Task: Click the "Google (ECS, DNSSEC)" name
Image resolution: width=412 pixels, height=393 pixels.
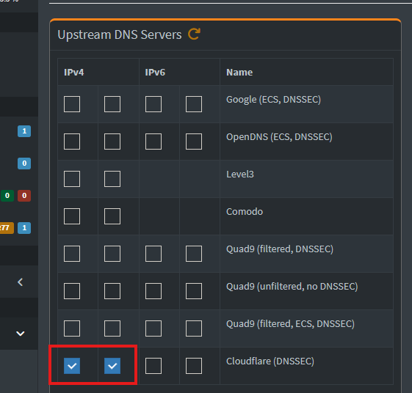Action: (273, 100)
